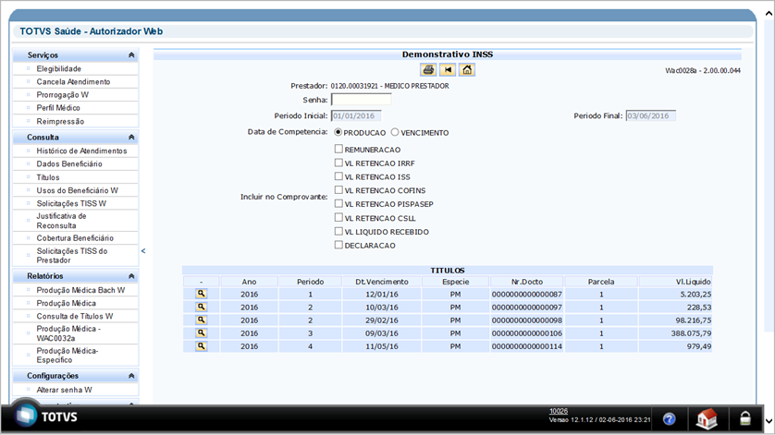This screenshot has width=775, height=435.
Task: Click the due date 29/02/16
Action: tap(382, 320)
